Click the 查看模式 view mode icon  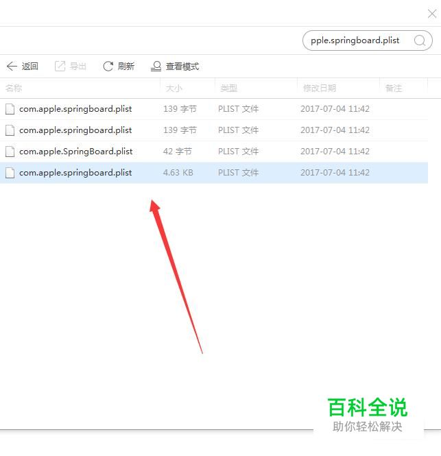tap(156, 66)
